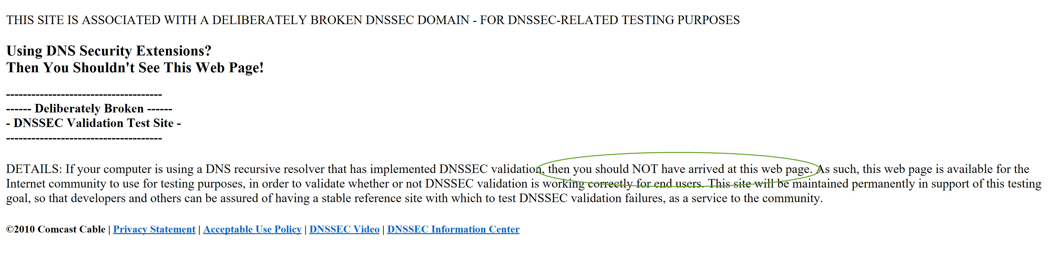Click the dashed line above "Deliberately Broken"
Screen dimensions: 1052x262
[84, 95]
